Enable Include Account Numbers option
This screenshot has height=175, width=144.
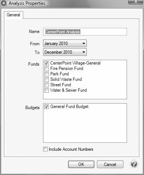click(x=45, y=149)
